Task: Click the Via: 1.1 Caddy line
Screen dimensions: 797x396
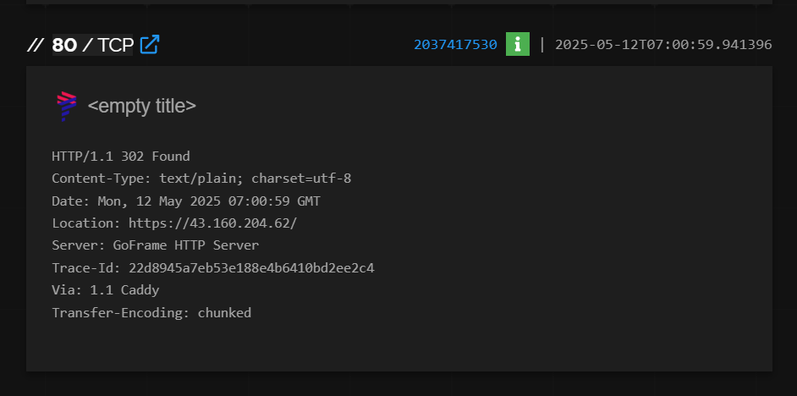Action: coord(106,290)
